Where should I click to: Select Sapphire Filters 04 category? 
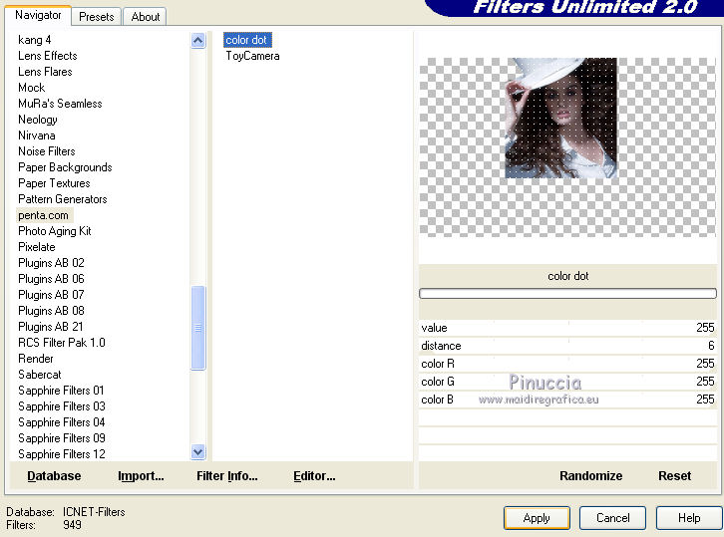62,422
